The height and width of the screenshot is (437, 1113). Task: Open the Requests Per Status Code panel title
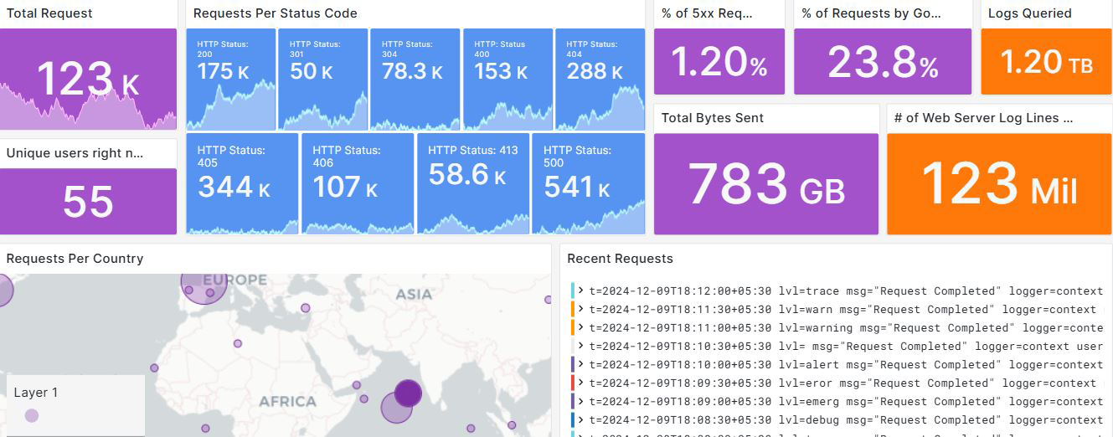(275, 13)
